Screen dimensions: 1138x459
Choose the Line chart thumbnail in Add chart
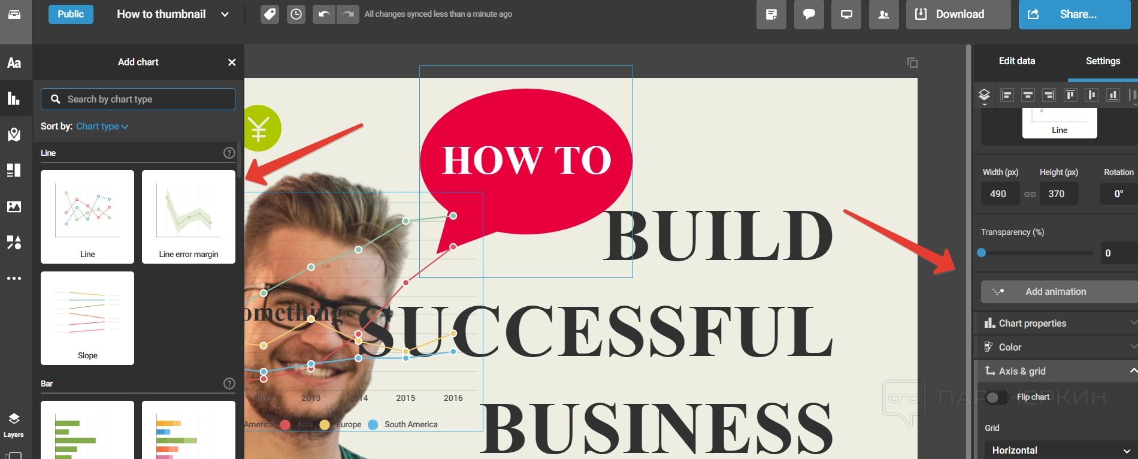pos(87,217)
